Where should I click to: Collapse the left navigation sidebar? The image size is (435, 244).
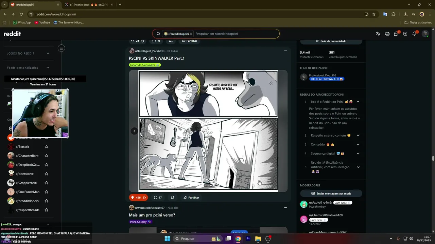tap(62, 48)
